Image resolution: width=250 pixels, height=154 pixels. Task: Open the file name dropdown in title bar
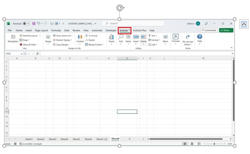click(x=95, y=24)
